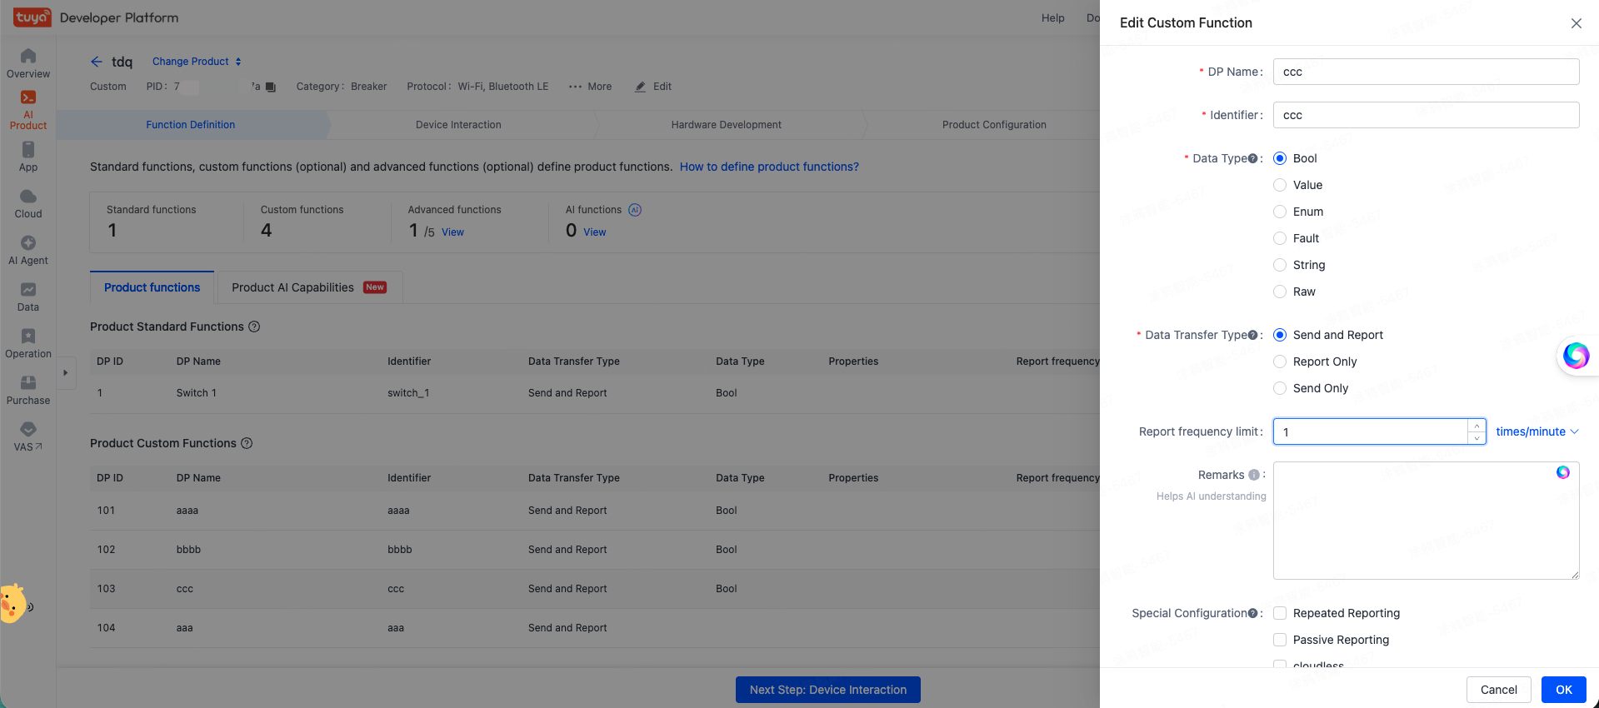Go back with arrow beside tdq
The width and height of the screenshot is (1599, 708).
[x=97, y=62]
